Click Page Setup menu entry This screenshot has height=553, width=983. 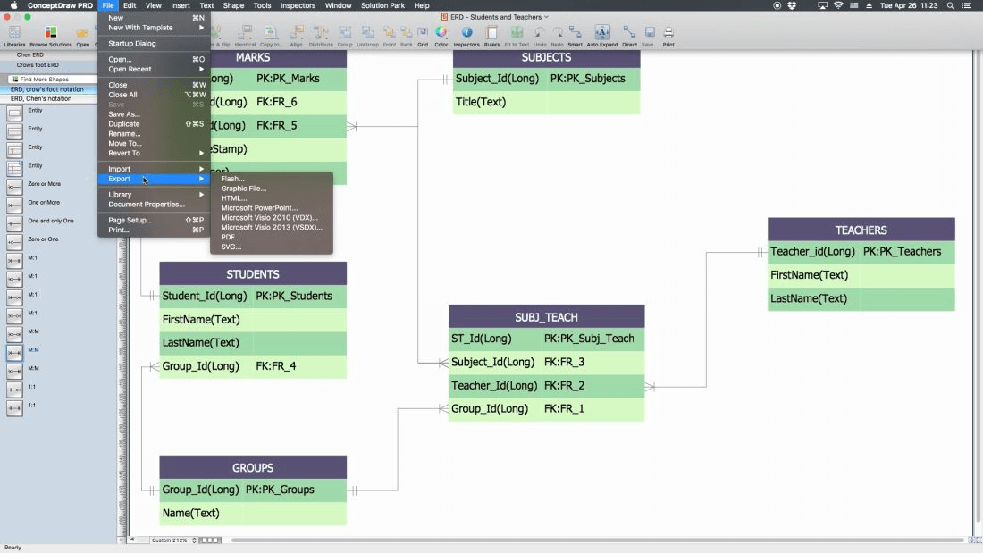pos(155,220)
